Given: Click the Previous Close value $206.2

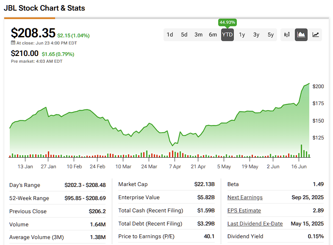Looking at the screenshot, I should (x=97, y=212).
